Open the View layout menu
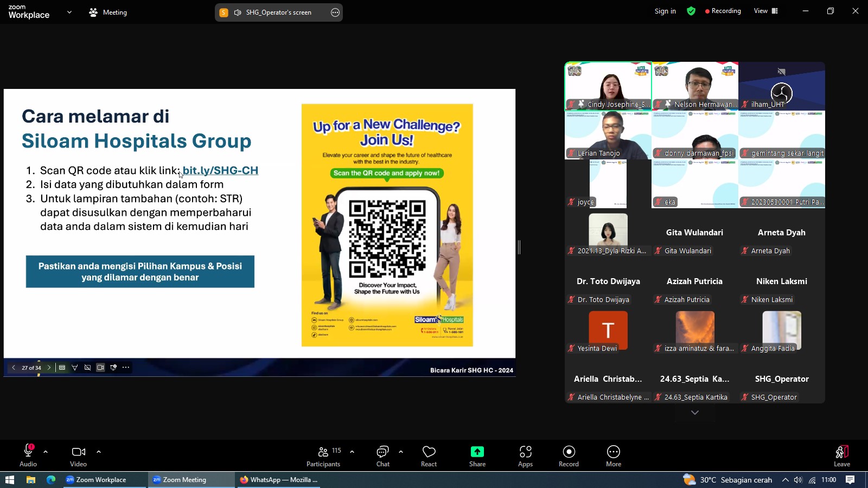Screen dimensions: 868x488 click(765, 11)
